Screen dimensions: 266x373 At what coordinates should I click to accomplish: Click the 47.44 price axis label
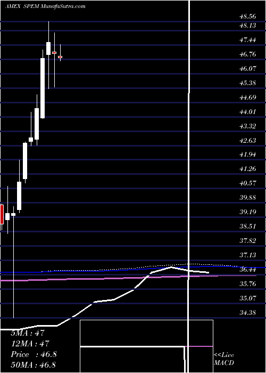248,40
